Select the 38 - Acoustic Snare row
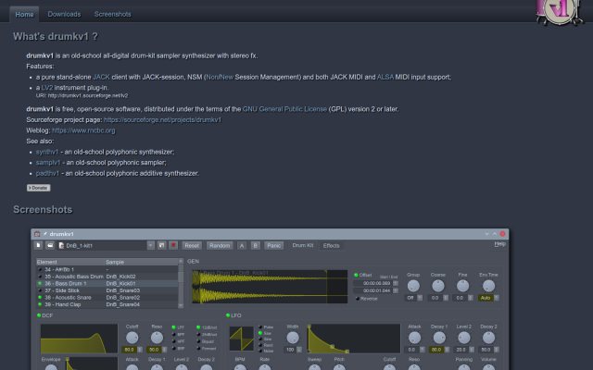This screenshot has height=370, width=593. [107, 298]
